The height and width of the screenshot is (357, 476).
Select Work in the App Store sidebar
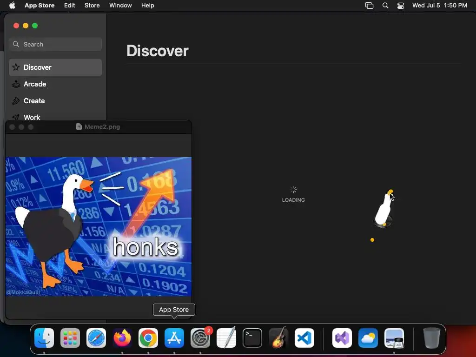point(55,117)
